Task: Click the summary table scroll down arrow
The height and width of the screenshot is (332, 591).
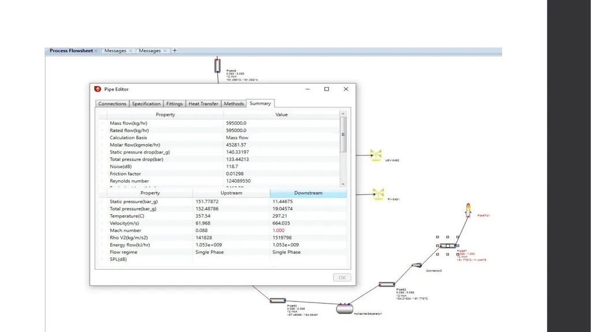Action: point(343,184)
